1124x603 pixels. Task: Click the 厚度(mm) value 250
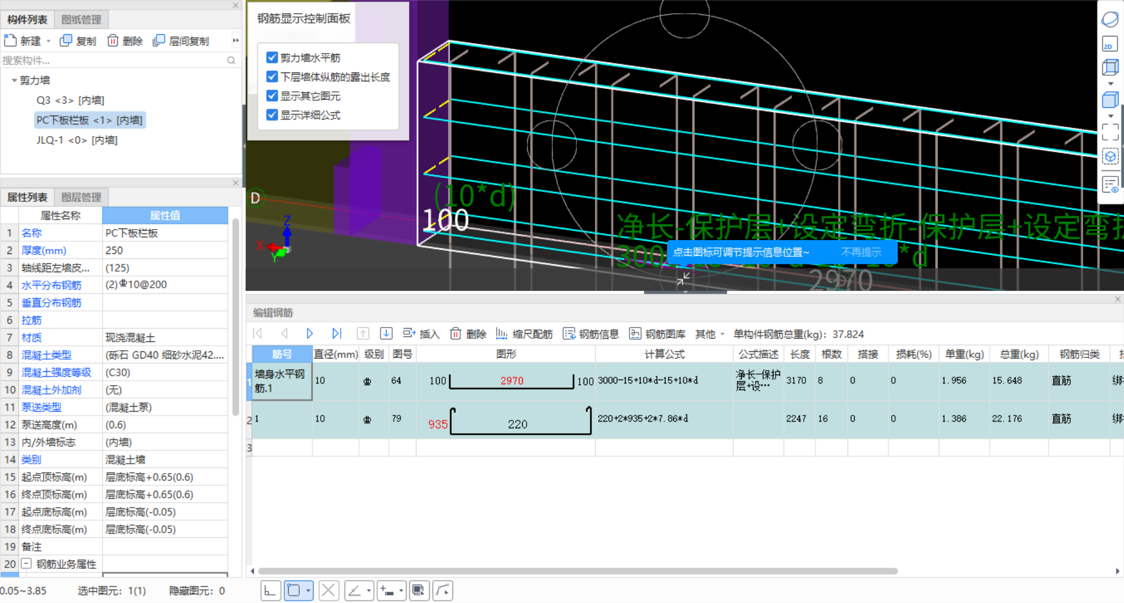[x=165, y=250]
